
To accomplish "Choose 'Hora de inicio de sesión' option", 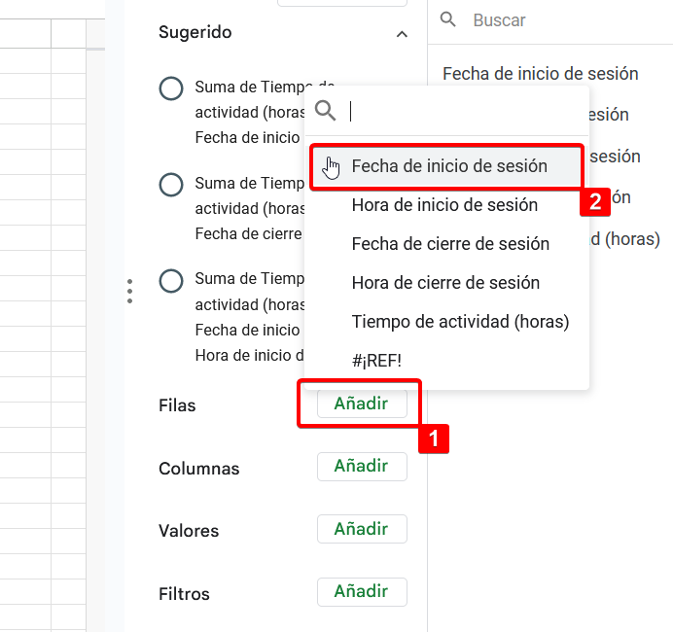I will click(444, 205).
